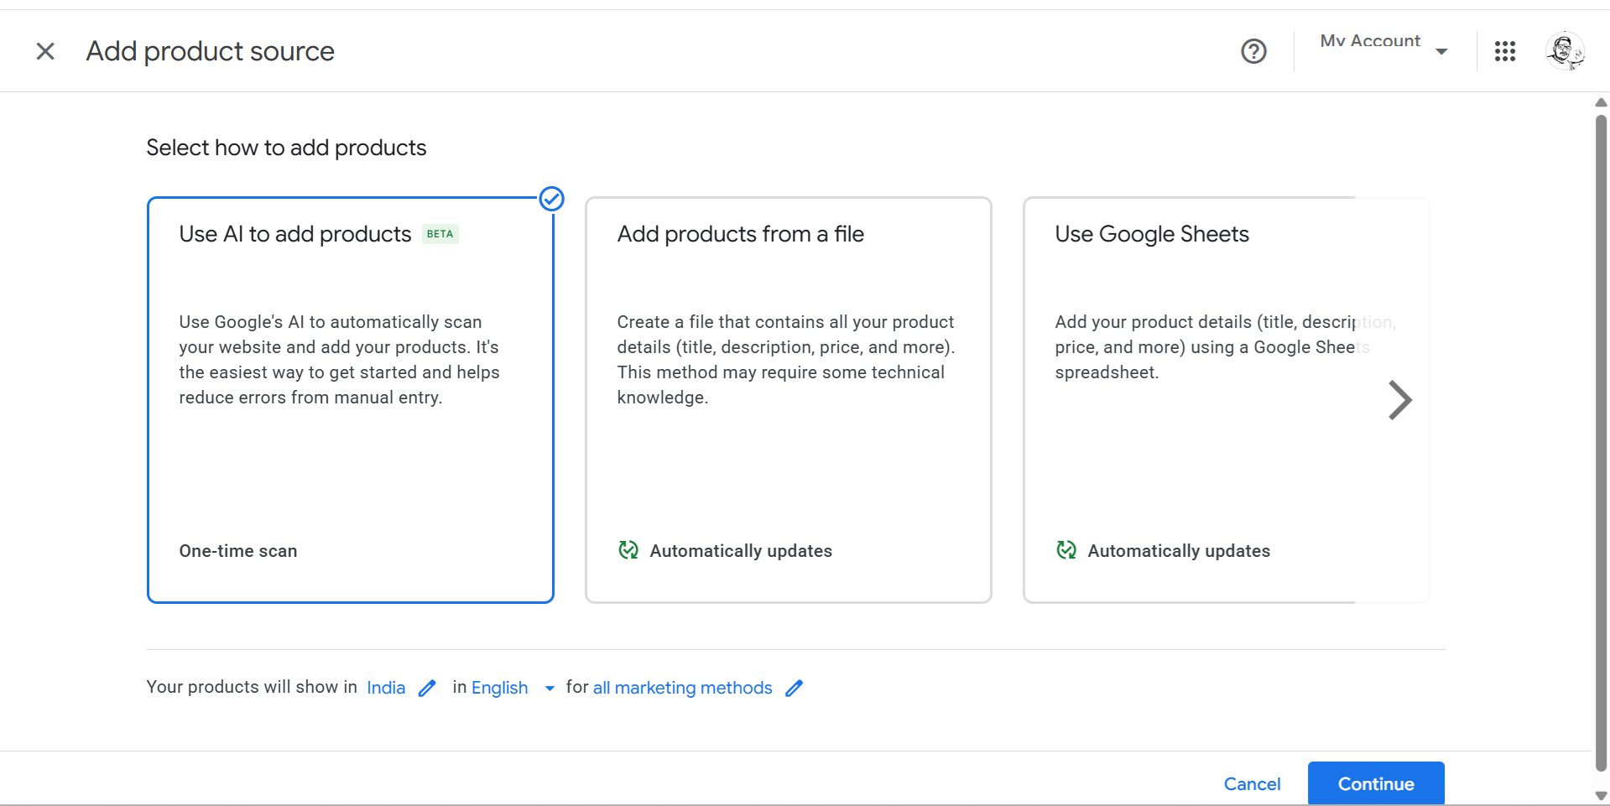Viewport: 1610px width, 806px height.
Task: Click the auto-update icon in Sheets card
Action: tap(1066, 550)
